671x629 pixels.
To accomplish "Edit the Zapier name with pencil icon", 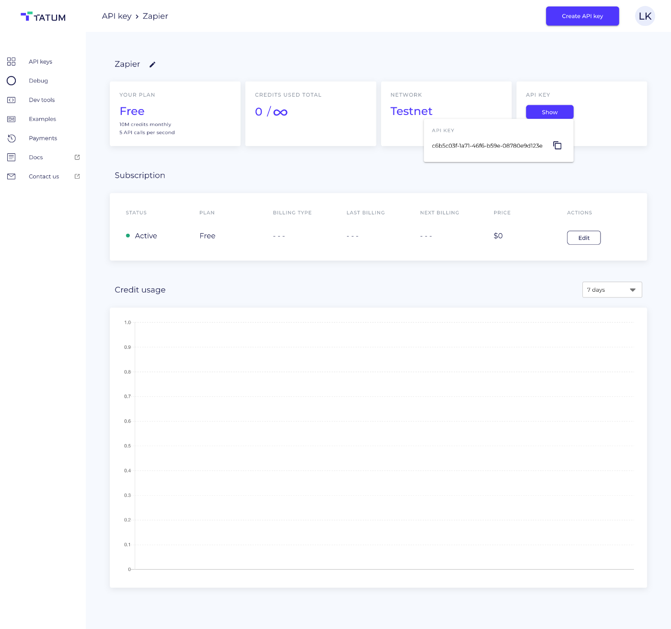I will (x=152, y=64).
